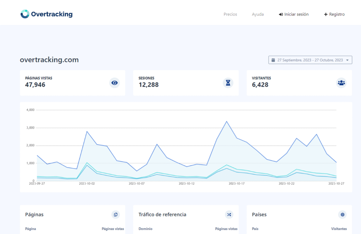Click the globe icon in Países panel
The height and width of the screenshot is (234, 361).
click(x=342, y=215)
